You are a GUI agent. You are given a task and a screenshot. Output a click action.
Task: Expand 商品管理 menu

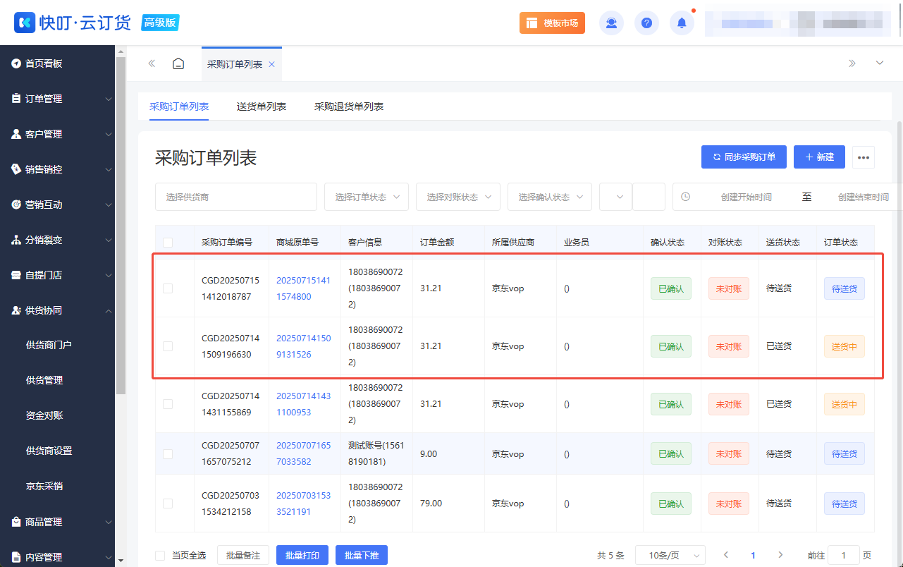click(x=57, y=522)
